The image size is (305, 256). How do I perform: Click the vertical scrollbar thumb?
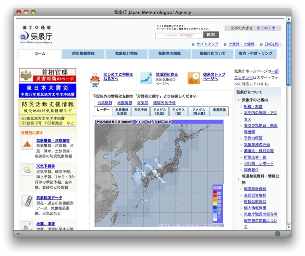tap(288, 54)
